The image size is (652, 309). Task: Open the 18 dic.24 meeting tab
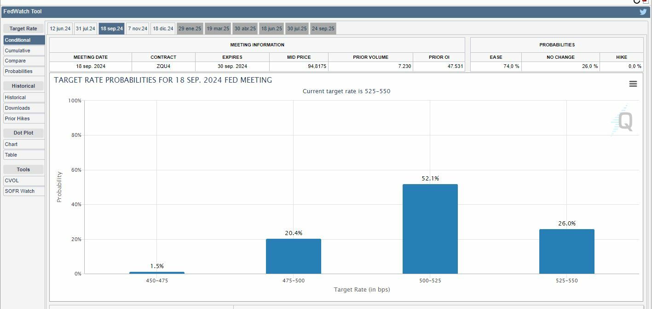tap(163, 29)
